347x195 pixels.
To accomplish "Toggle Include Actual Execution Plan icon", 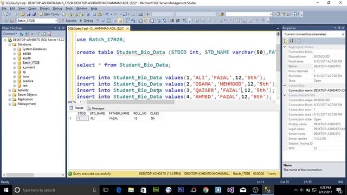I will point(127,21).
